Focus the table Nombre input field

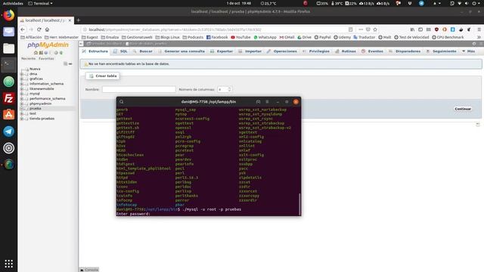[x=139, y=89]
